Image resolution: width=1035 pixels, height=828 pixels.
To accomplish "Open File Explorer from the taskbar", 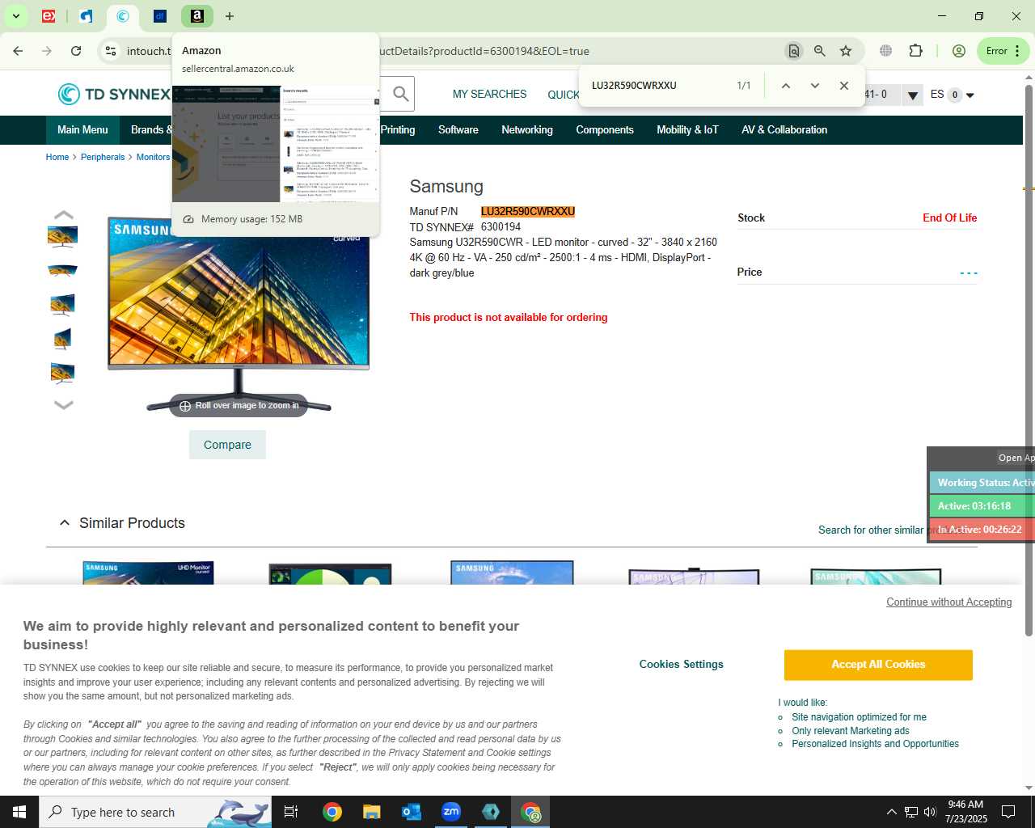I will click(371, 812).
